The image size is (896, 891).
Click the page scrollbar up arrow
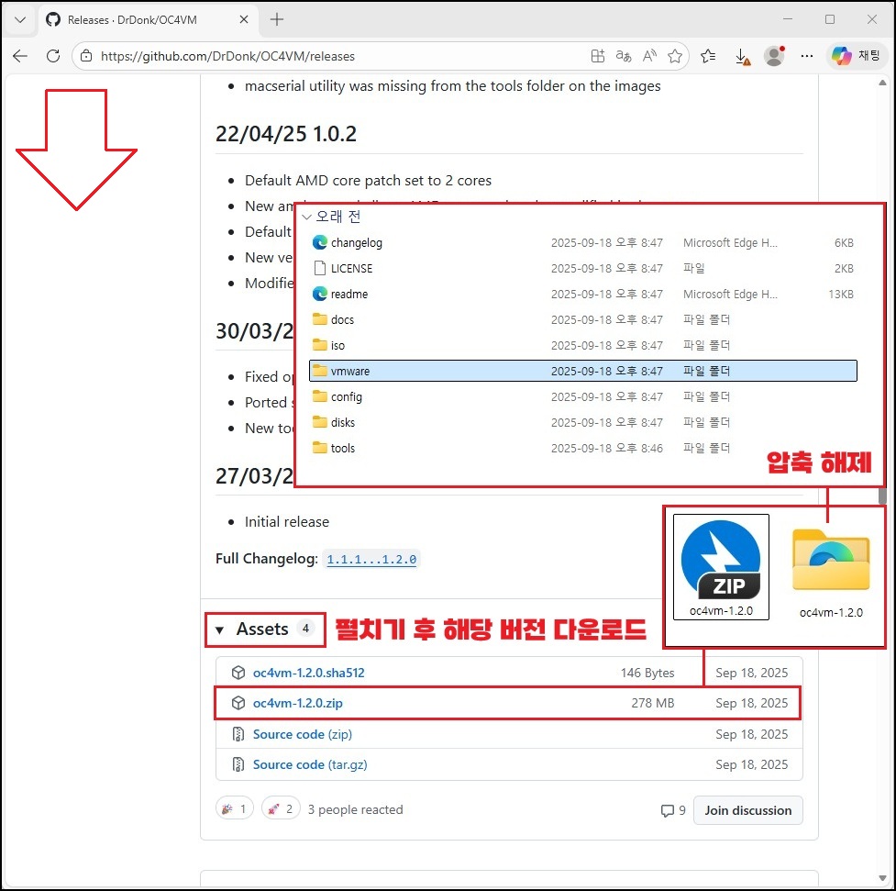pos(883,83)
